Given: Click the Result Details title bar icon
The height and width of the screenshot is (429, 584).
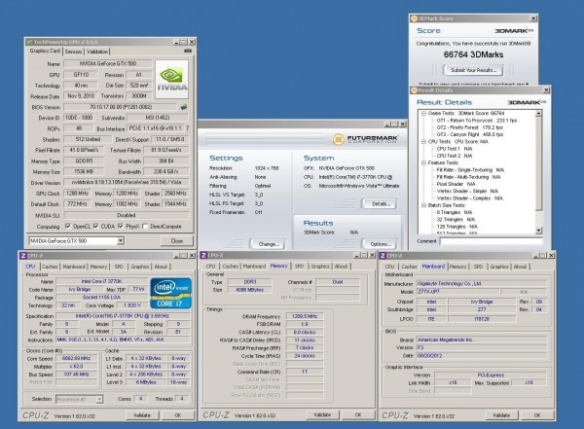Looking at the screenshot, I should [414, 90].
